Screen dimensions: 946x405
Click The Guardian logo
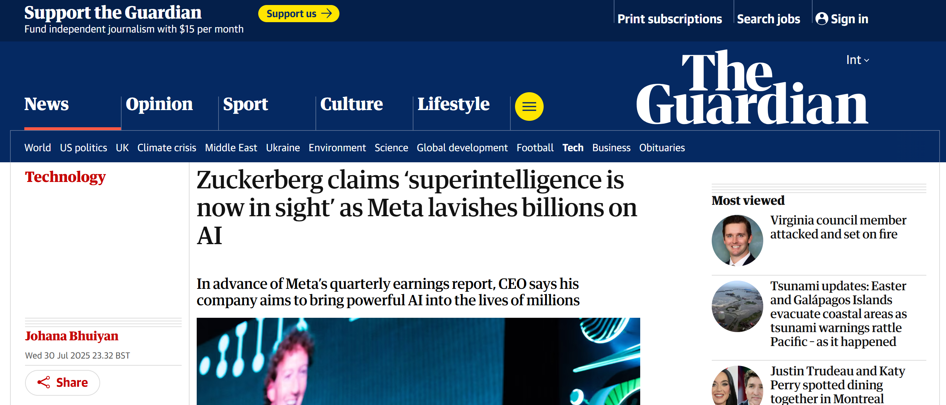point(751,88)
